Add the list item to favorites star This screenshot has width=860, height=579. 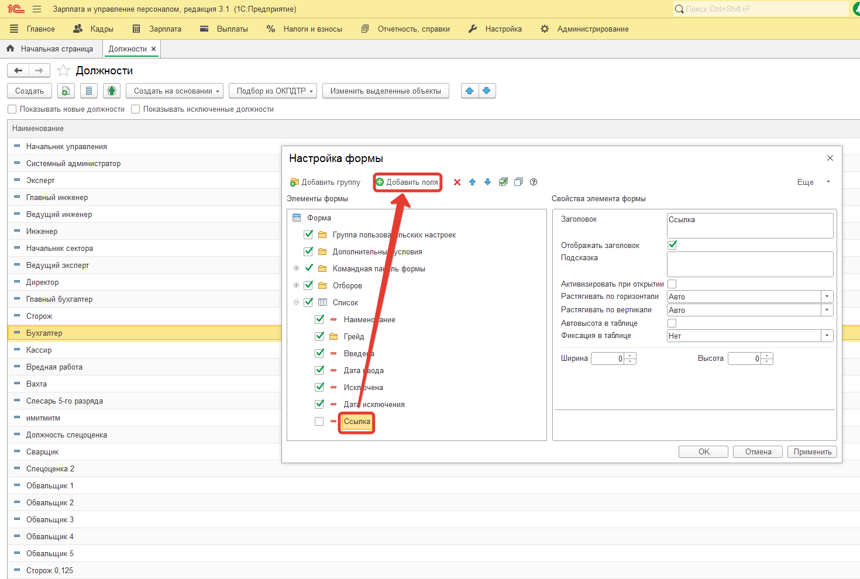point(63,71)
